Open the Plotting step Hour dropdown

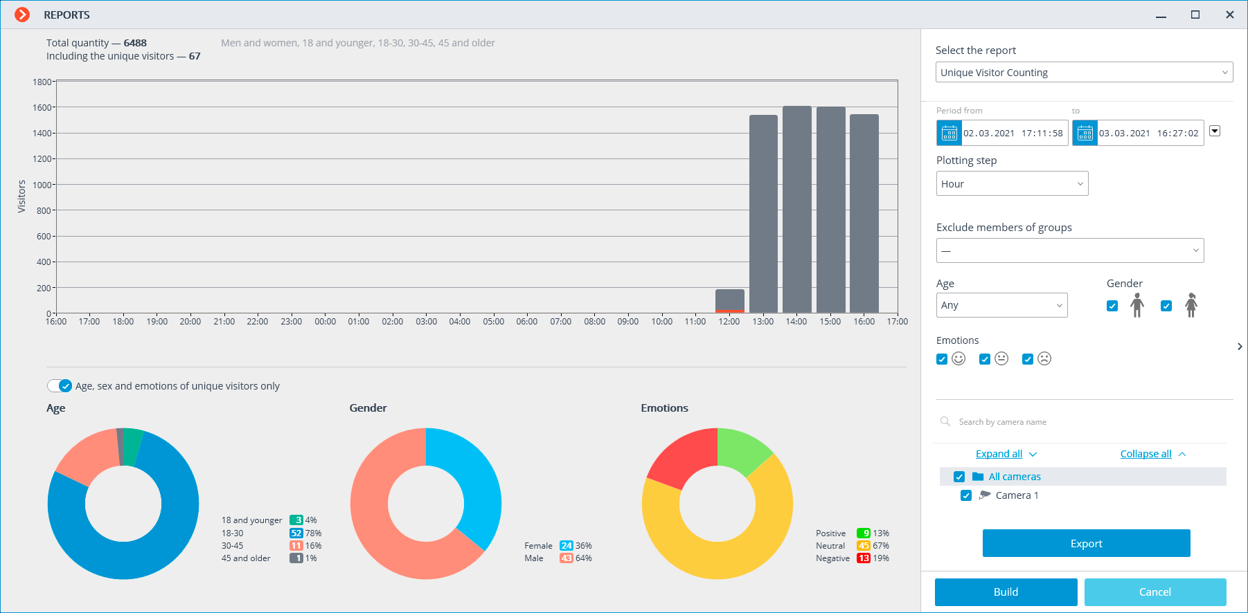pos(1012,183)
